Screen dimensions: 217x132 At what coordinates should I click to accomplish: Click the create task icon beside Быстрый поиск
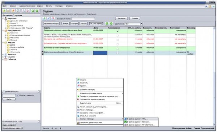click(x=44, y=18)
